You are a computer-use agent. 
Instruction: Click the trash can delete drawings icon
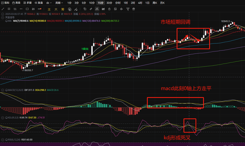[x=133, y=9]
